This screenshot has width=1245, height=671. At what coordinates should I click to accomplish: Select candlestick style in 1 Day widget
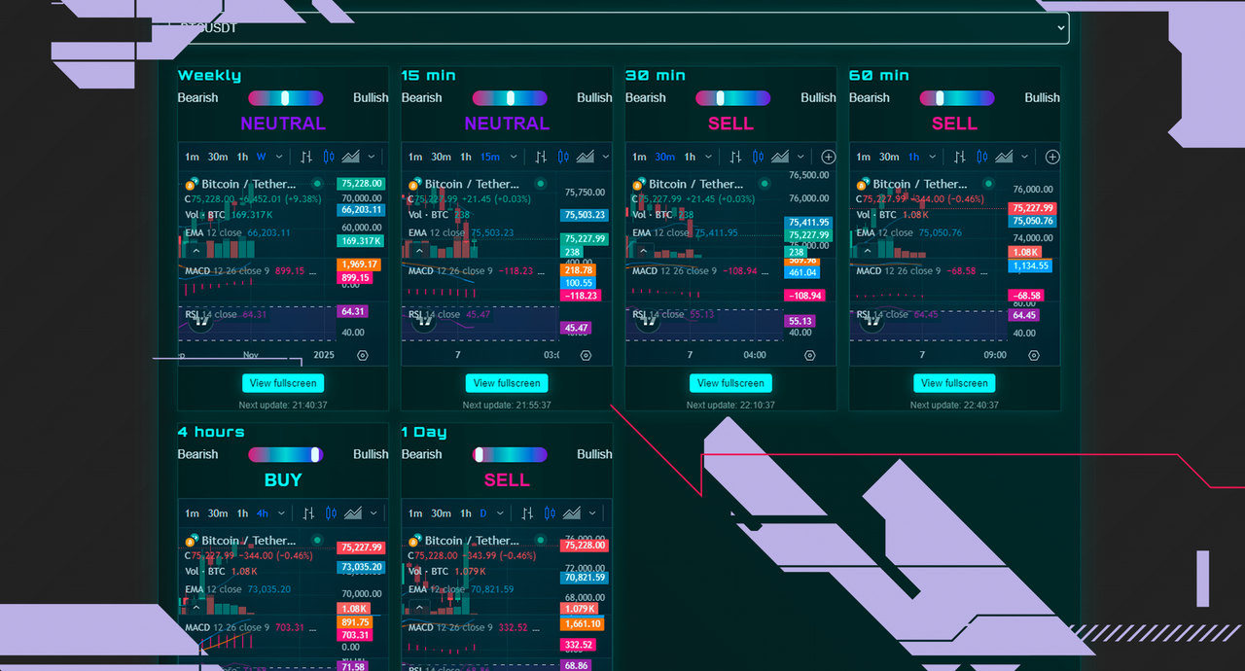(551, 513)
